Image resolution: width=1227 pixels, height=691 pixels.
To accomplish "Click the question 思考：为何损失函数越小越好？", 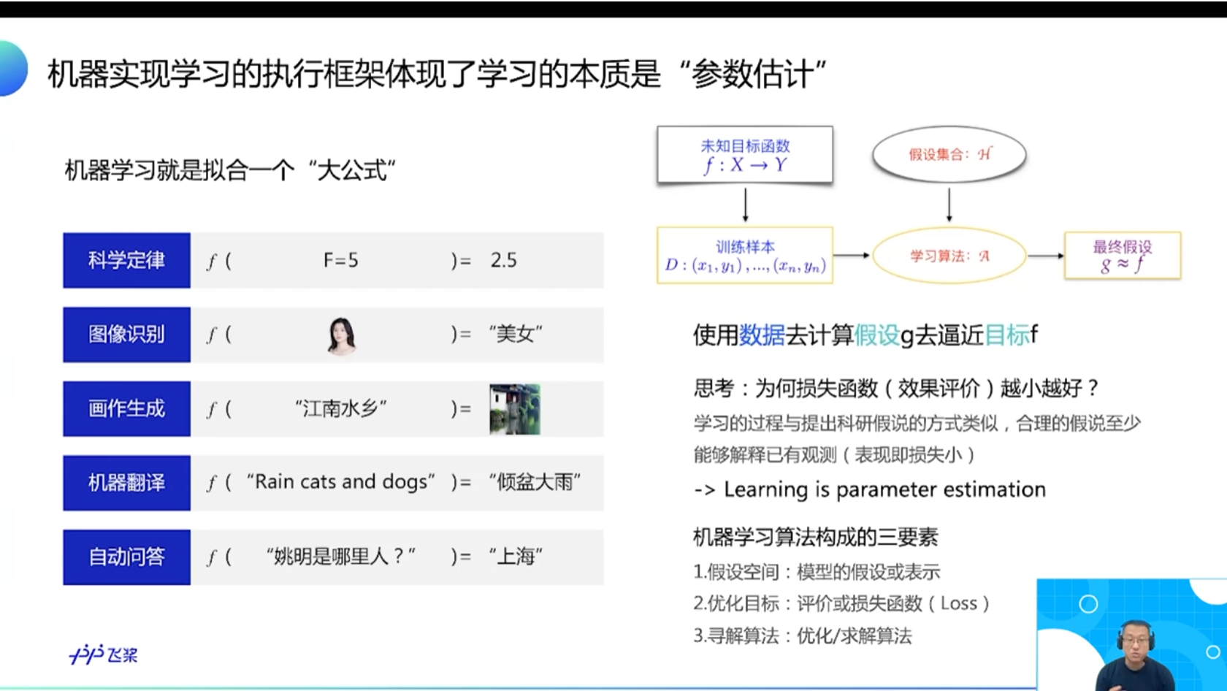I will pos(896,388).
